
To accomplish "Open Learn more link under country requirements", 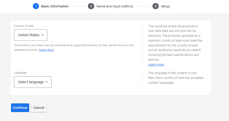I will (156, 65).
